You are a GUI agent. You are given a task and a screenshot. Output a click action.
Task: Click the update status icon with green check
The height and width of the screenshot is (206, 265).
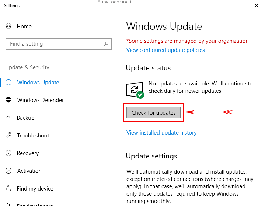[135, 90]
